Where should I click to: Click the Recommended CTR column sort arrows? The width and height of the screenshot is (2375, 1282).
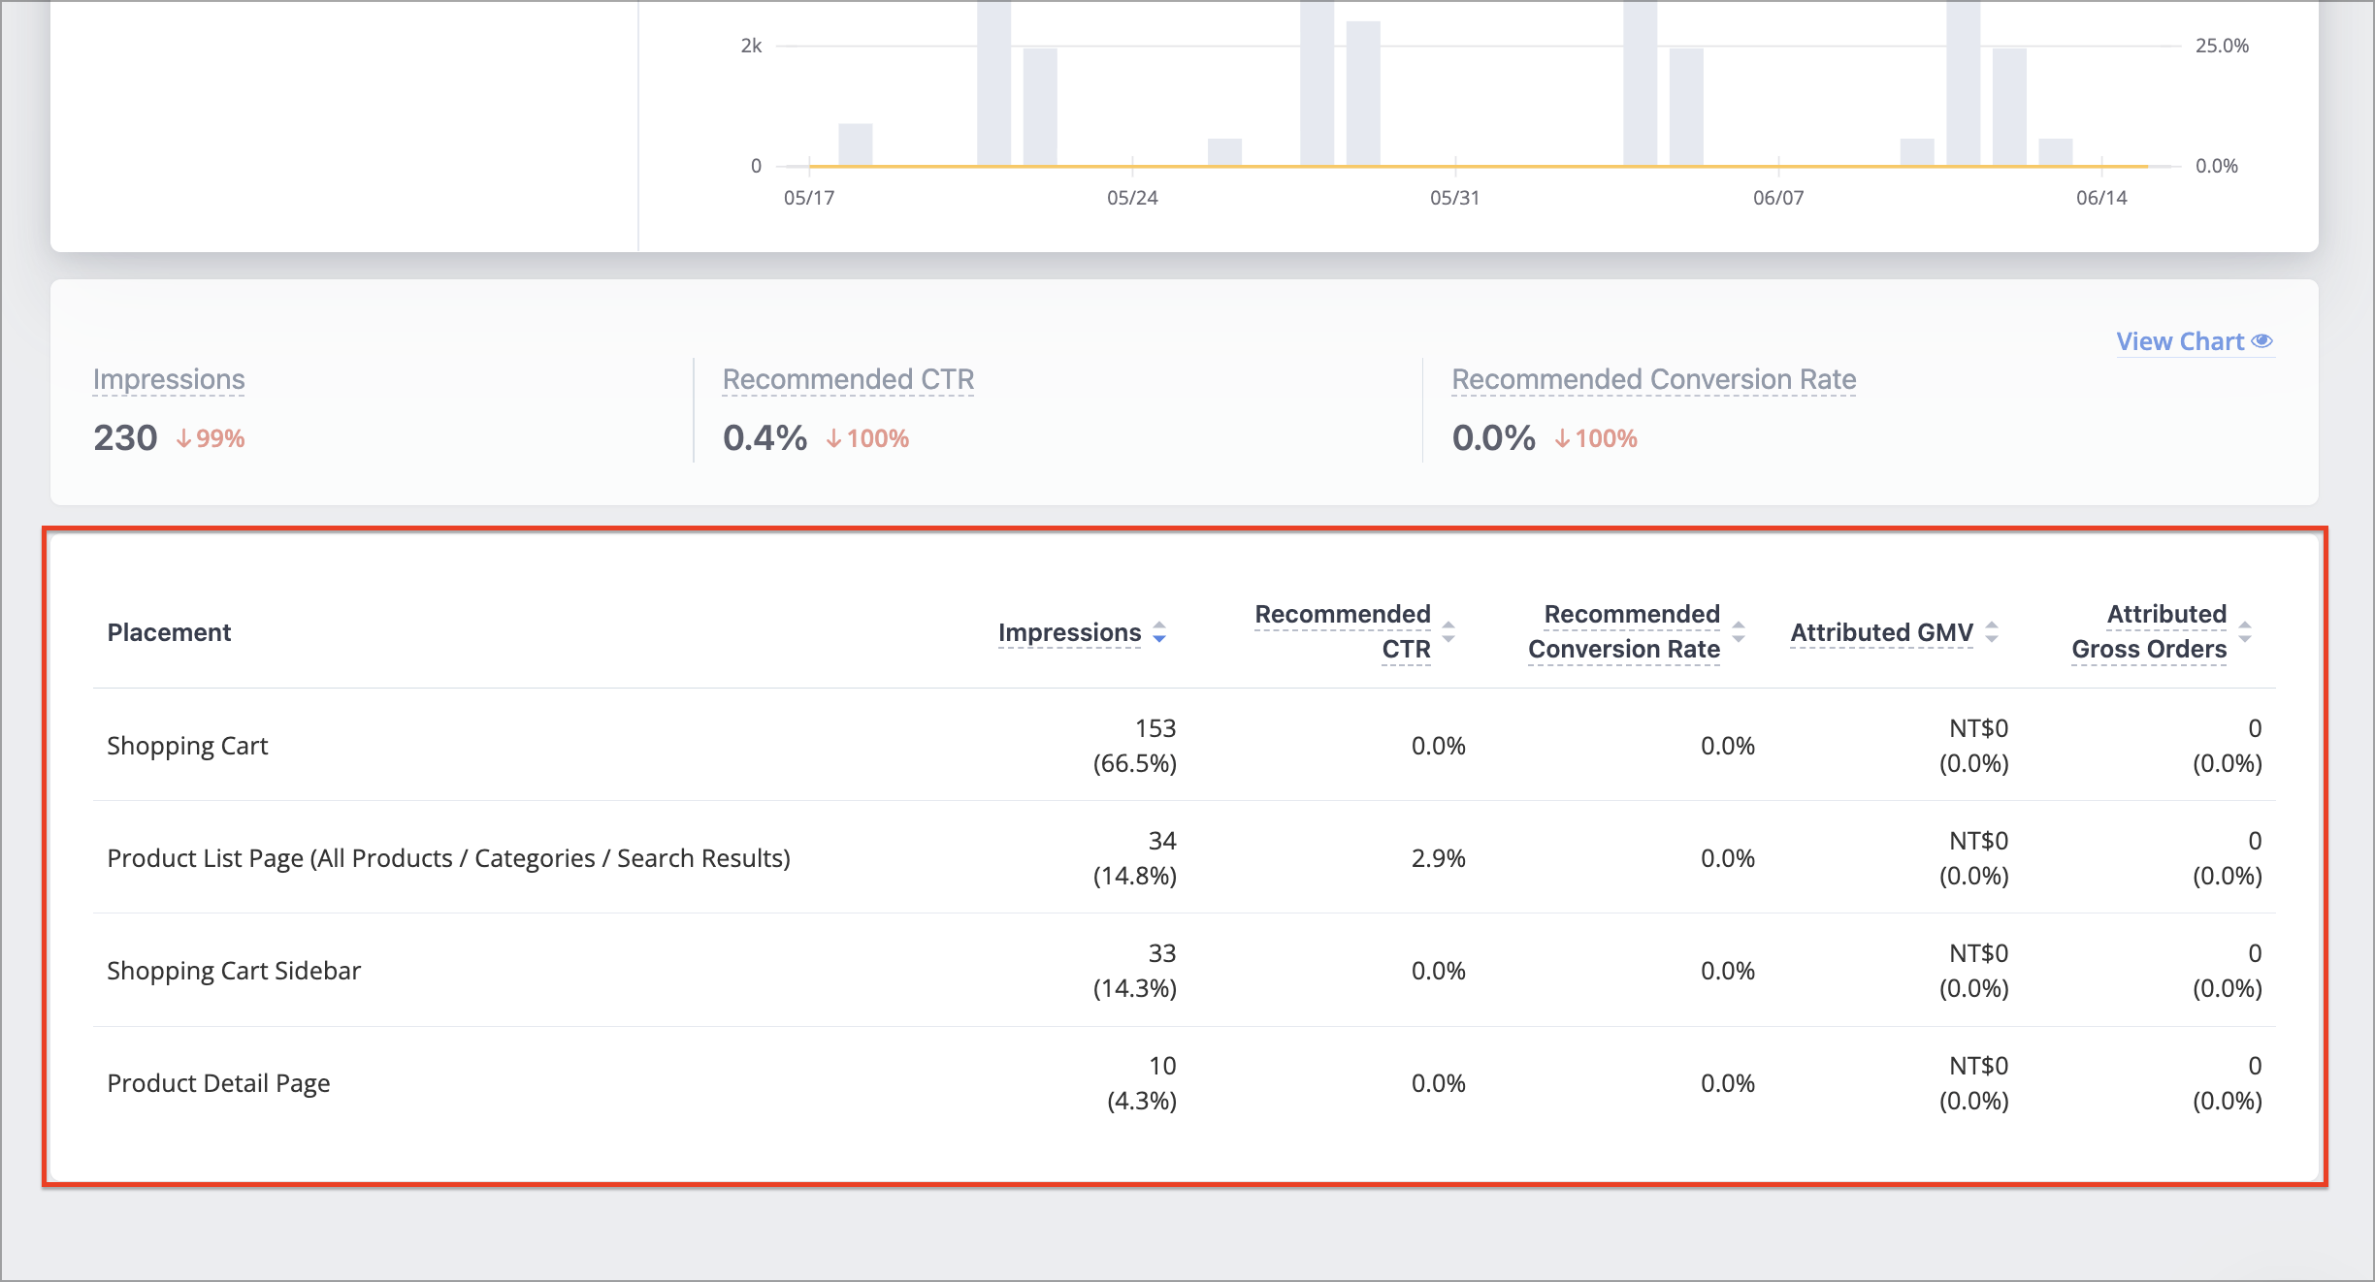coord(1448,632)
